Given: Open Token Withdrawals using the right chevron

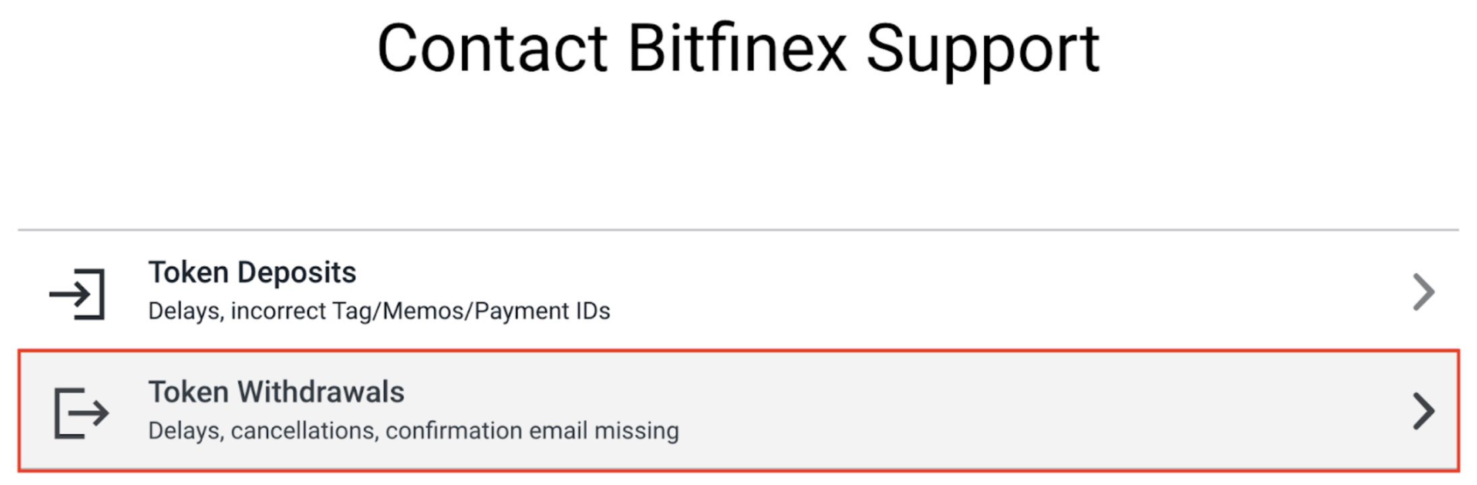Looking at the screenshot, I should coord(1424,411).
